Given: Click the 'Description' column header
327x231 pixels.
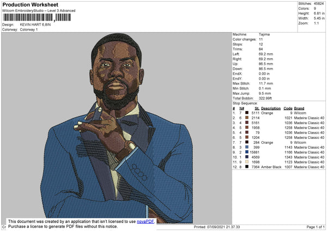Looking at the screenshot, I should [271, 108].
